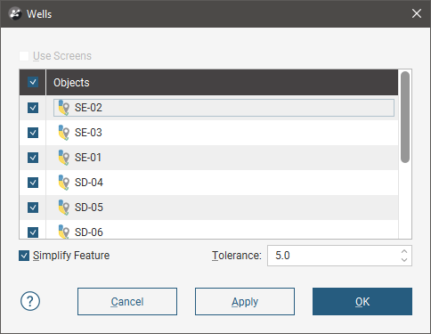Click the Cancel button
Image resolution: width=431 pixels, height=334 pixels.
127,301
